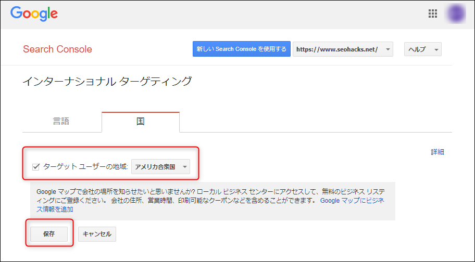Click the Search Console title link
This screenshot has height=262, width=475.
pos(58,49)
